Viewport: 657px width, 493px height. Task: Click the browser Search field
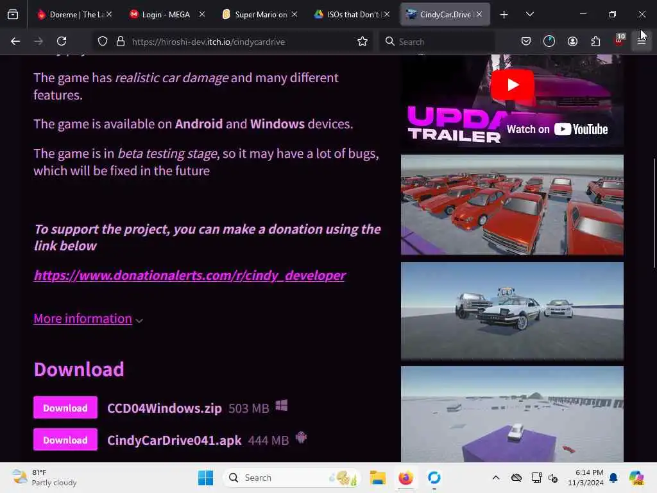438,42
